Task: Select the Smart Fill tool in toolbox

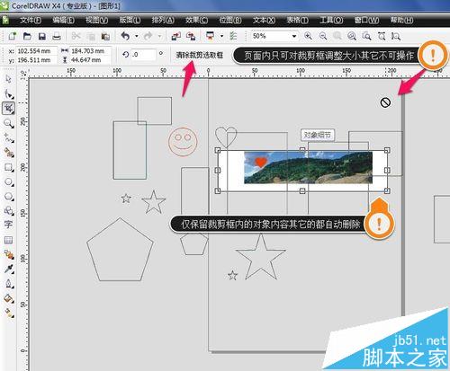Action: pyautogui.click(x=8, y=153)
